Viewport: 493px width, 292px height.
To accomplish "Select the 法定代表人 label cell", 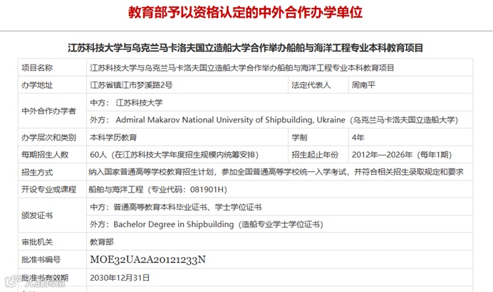I will point(318,85).
